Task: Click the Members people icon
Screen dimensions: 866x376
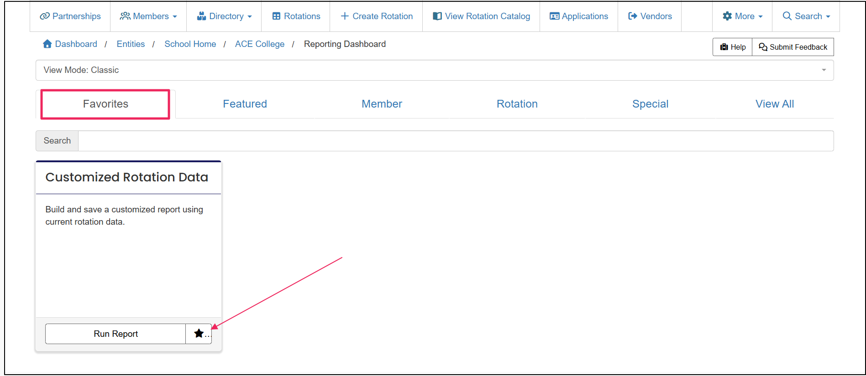Action: 125,16
